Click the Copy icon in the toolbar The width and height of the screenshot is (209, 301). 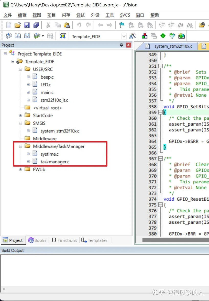[x=58, y=25]
